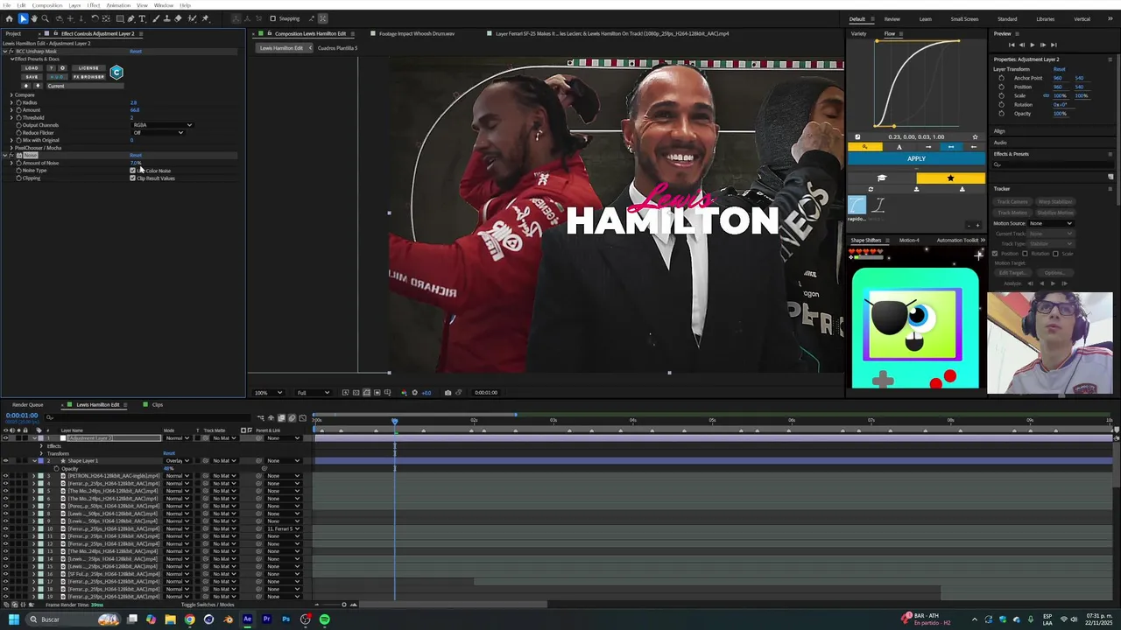Viewport: 1121px width, 630px height.
Task: Play the composition from Preview panel
Action: (1032, 45)
